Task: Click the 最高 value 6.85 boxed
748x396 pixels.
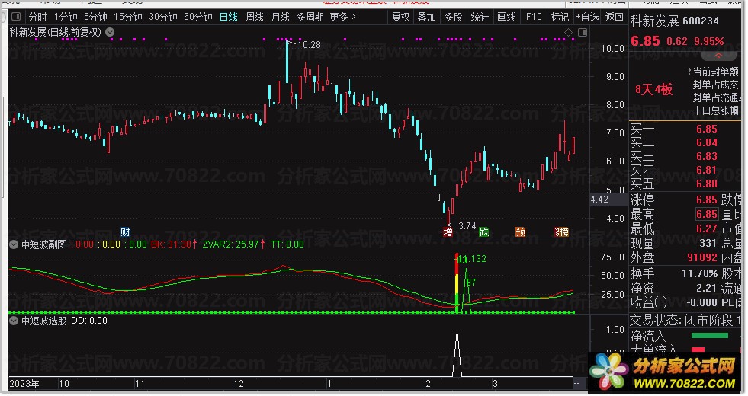Action: click(x=706, y=215)
